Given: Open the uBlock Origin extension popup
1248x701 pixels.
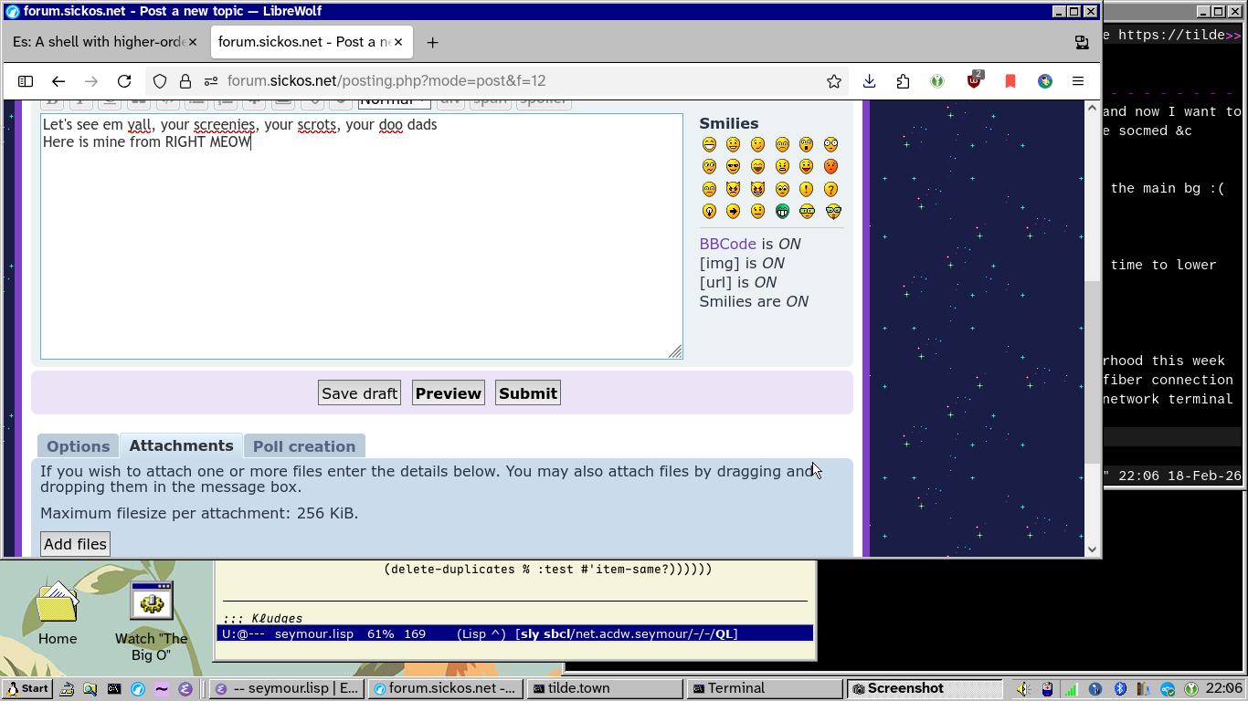Looking at the screenshot, I should coord(974,80).
